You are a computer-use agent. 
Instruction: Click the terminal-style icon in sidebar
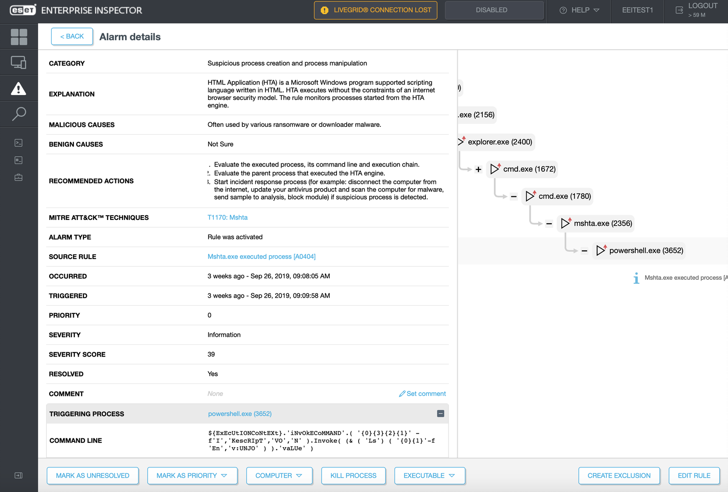[x=19, y=143]
